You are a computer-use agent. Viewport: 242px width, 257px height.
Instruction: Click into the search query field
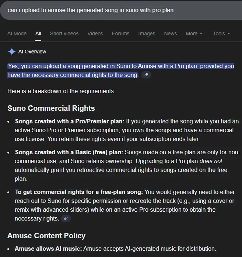121,10
